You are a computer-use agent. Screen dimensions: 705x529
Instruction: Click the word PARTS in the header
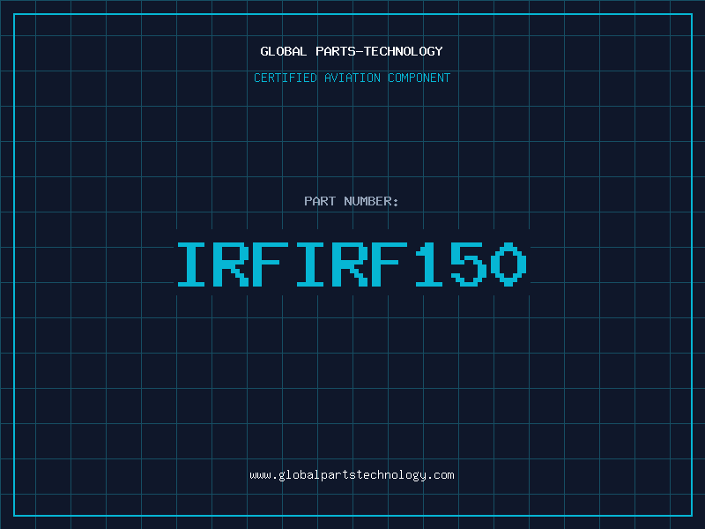click(336, 51)
